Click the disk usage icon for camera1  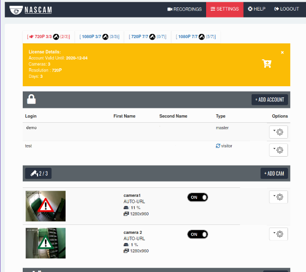pos(126,207)
